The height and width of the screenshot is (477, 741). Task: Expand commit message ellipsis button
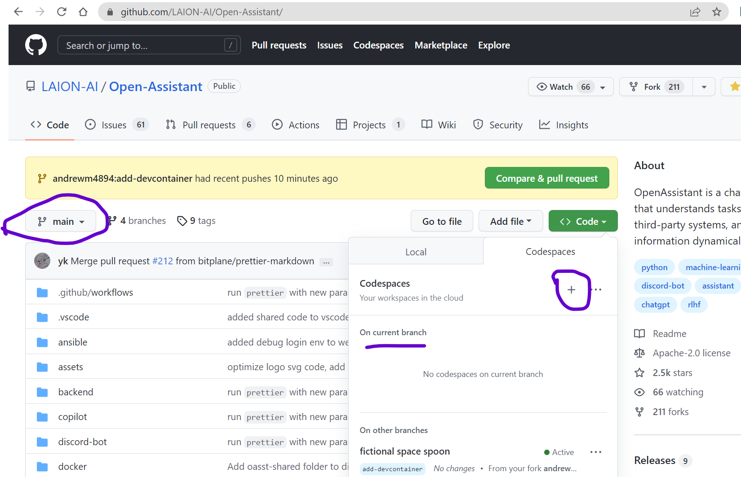point(326,262)
